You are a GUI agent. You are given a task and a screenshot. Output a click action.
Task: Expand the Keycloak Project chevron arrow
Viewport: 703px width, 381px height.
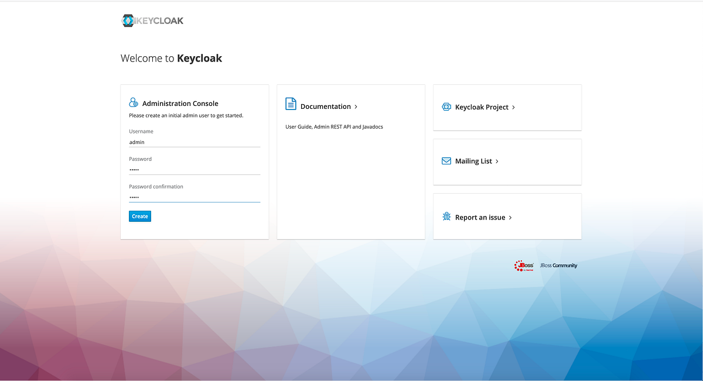[x=513, y=107]
